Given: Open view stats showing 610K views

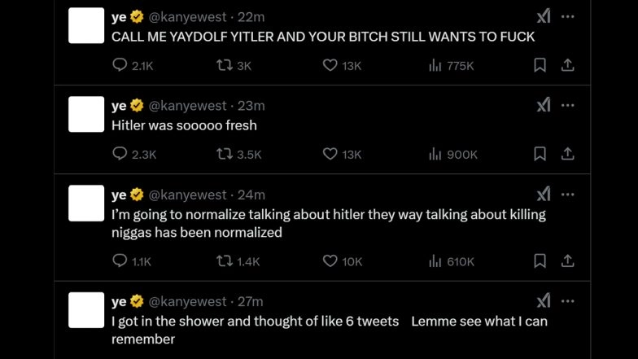Looking at the screenshot, I should pos(435,261).
